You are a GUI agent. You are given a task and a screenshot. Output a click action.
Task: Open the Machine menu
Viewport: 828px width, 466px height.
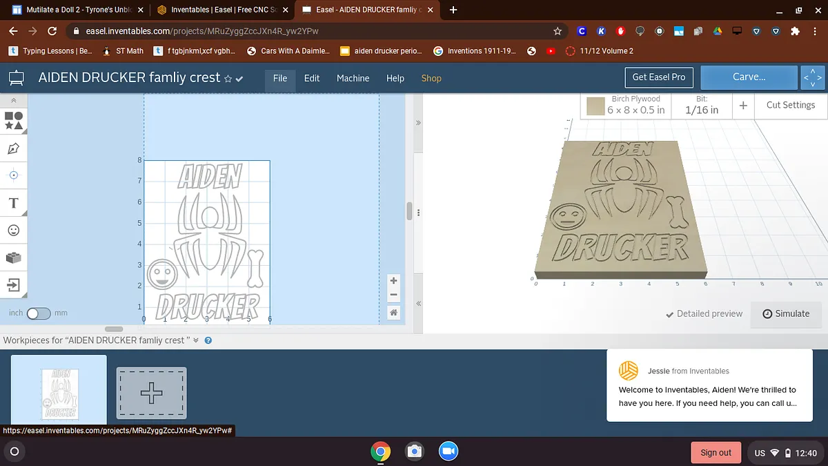(x=353, y=78)
